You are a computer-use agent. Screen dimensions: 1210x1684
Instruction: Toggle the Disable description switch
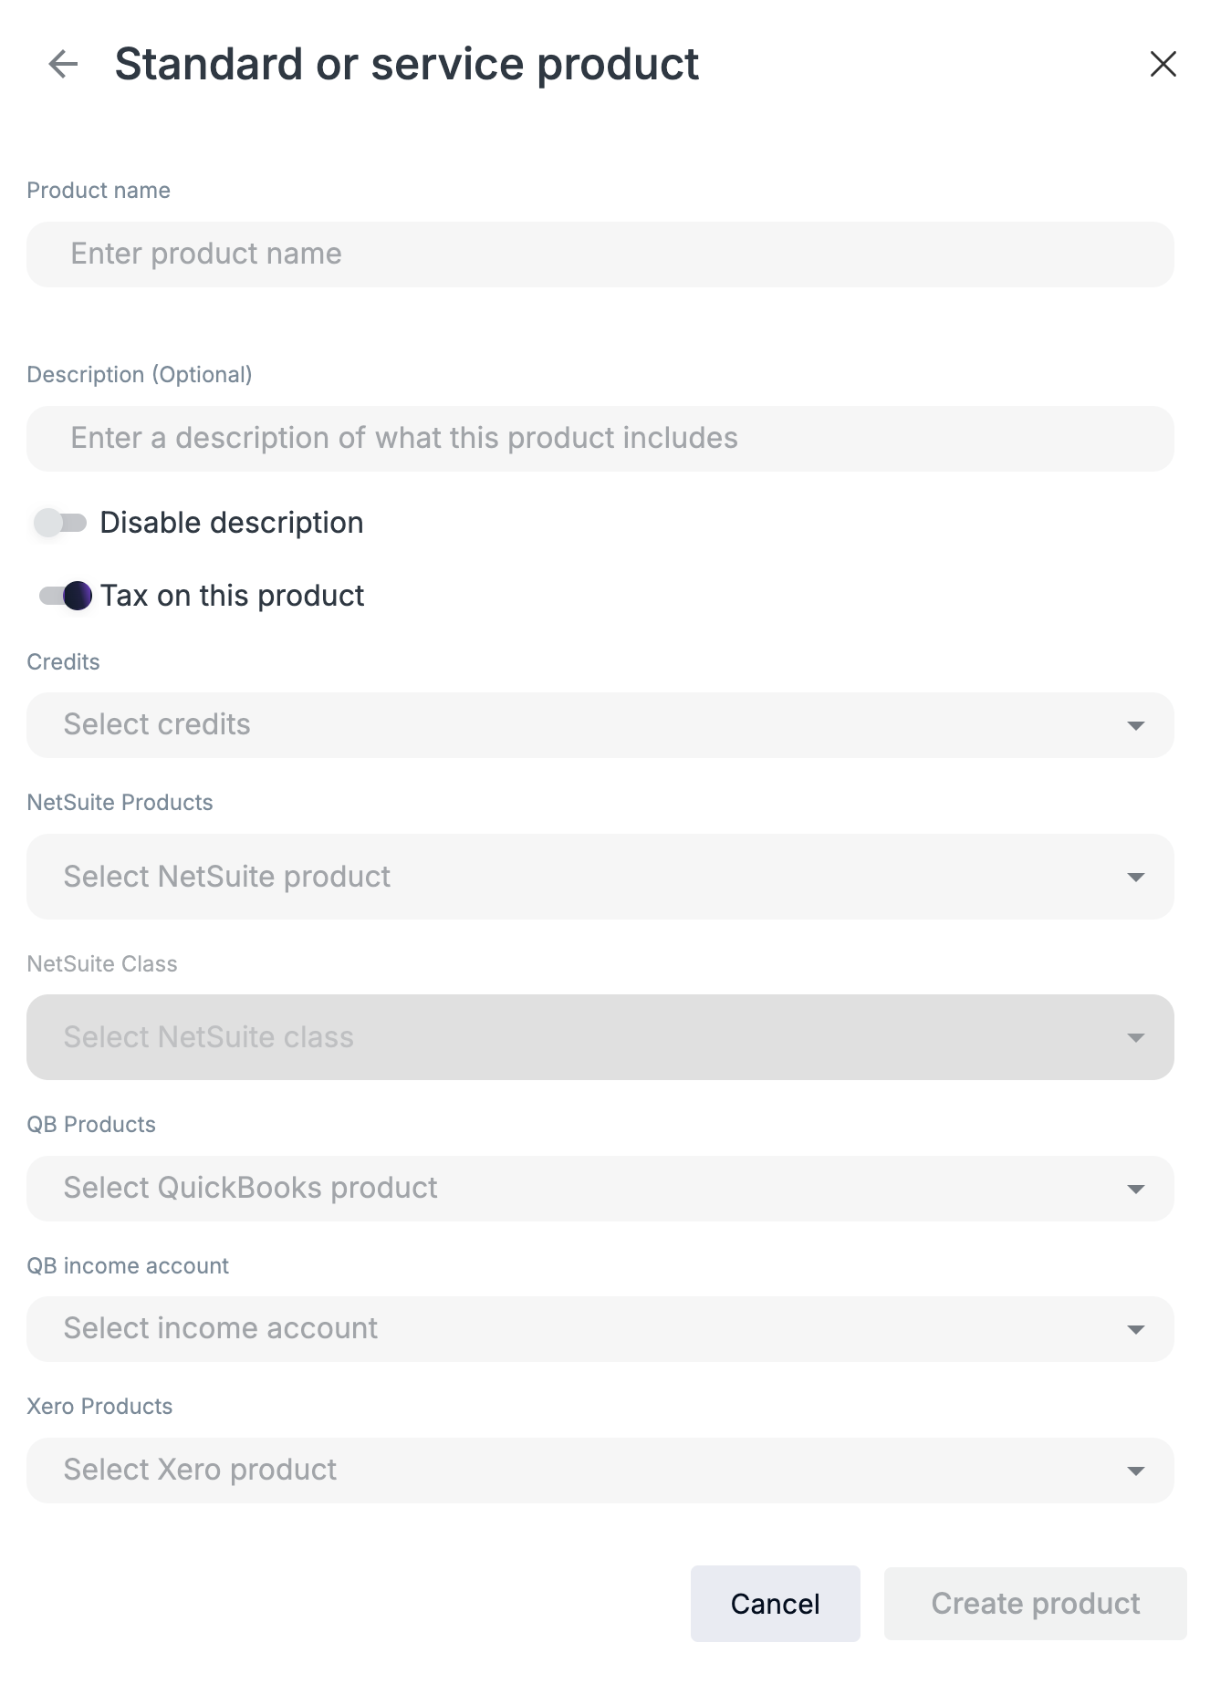pyautogui.click(x=60, y=523)
